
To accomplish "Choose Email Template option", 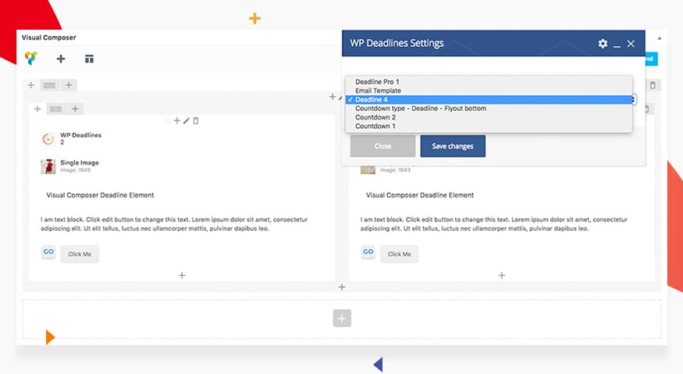I will 489,91.
